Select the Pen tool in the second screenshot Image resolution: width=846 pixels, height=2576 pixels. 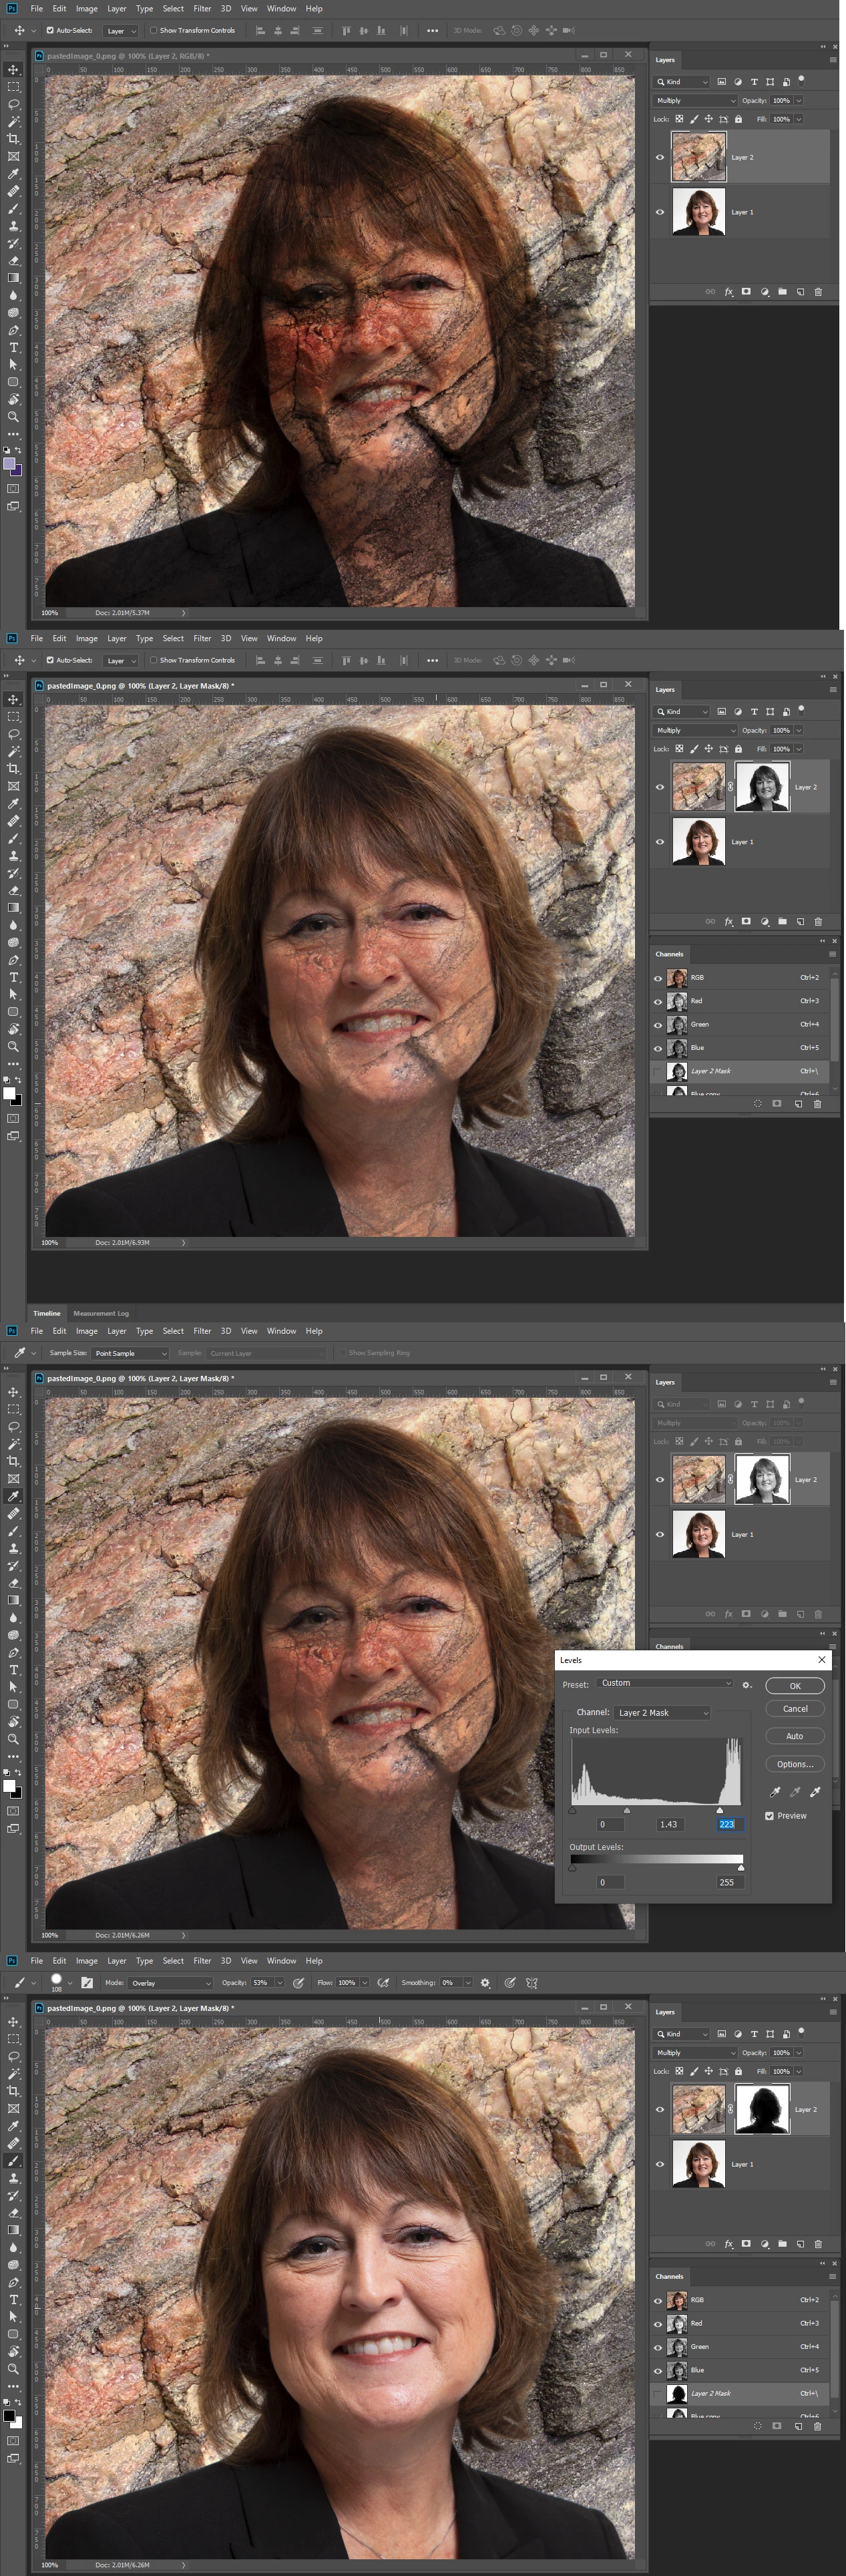click(x=13, y=960)
